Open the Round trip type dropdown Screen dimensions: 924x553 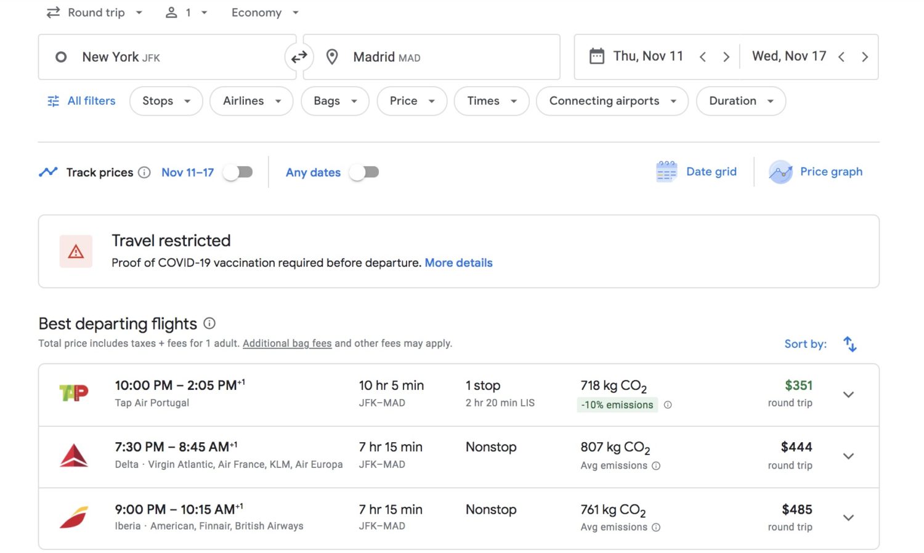coord(95,12)
